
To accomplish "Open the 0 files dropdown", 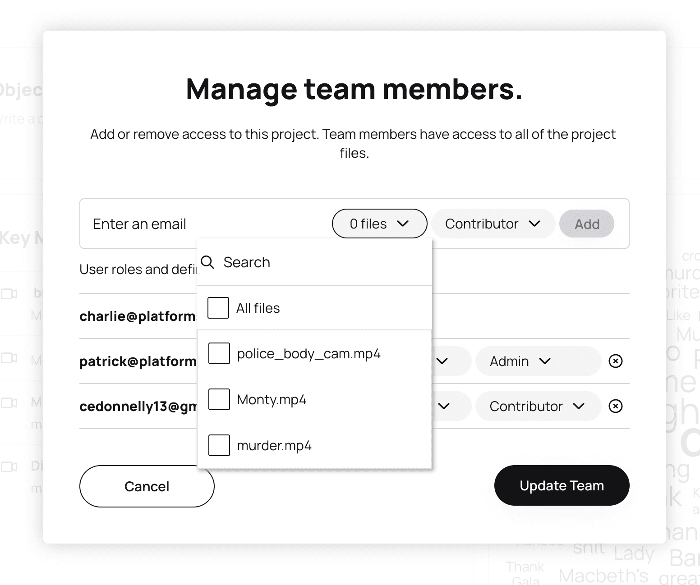I will tap(379, 224).
